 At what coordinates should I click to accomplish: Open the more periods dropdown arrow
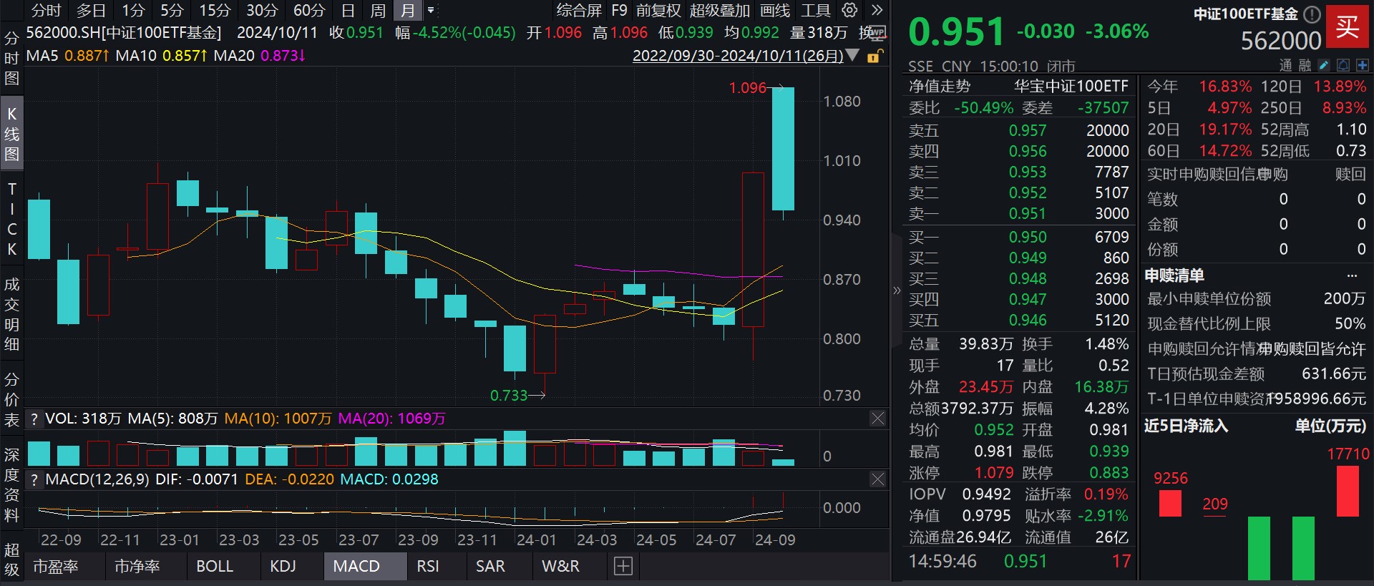[x=431, y=11]
